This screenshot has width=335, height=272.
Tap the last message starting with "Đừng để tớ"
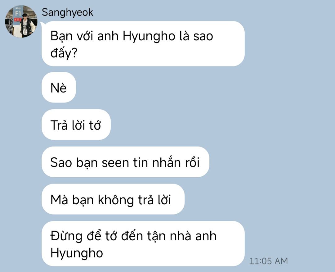point(143,243)
